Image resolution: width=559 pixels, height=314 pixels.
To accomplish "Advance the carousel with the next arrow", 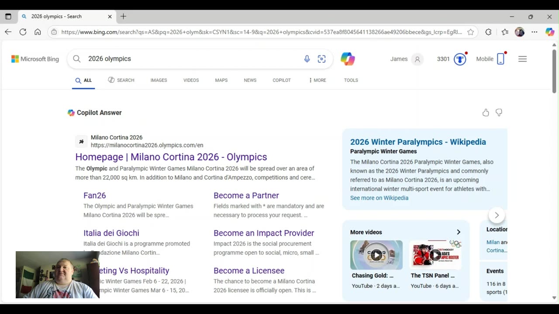I will click(497, 215).
